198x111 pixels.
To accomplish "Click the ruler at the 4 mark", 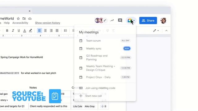I will 41,36.
